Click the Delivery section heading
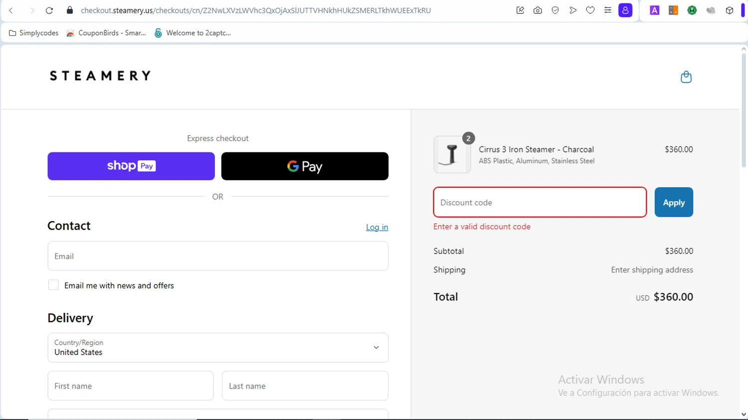748x420 pixels. click(70, 318)
